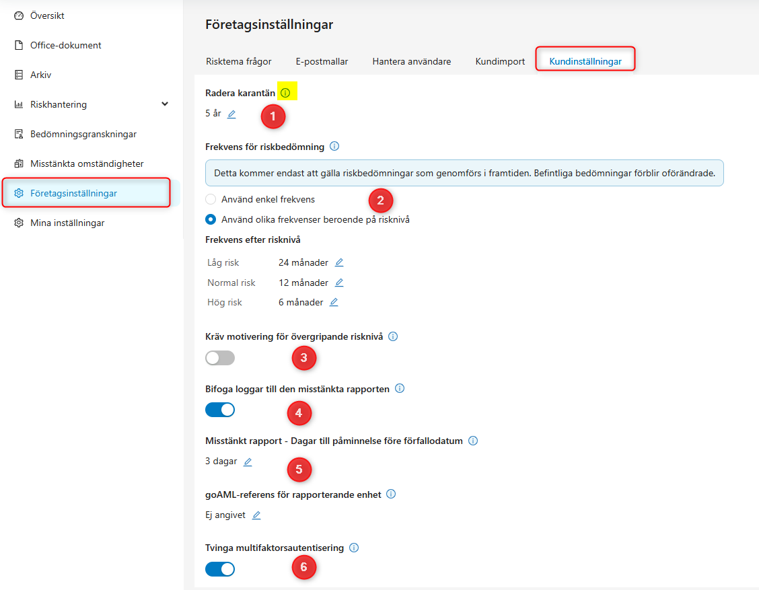Show info for Frekvens för riskbedömning

334,146
